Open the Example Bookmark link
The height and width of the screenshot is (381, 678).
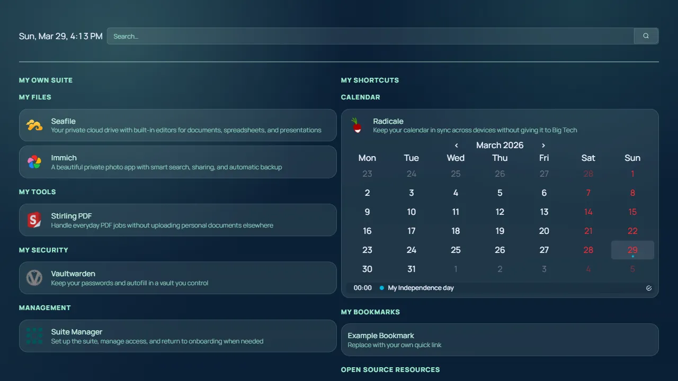[381, 335]
